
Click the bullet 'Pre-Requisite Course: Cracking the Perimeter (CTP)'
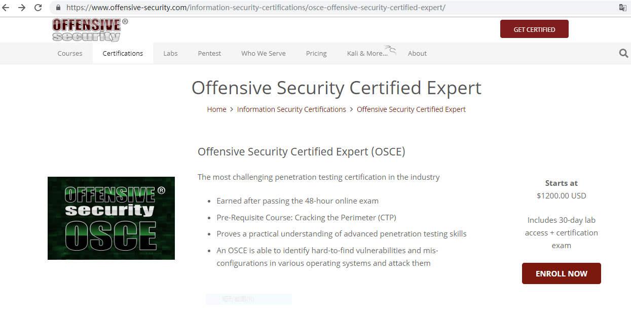coord(306,218)
